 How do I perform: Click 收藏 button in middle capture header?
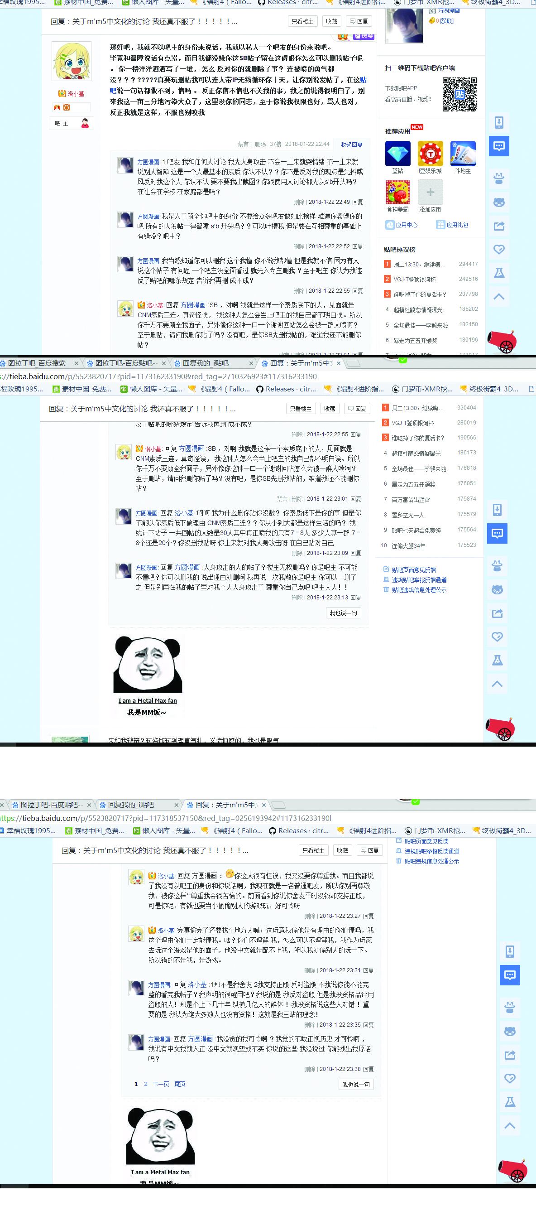click(330, 409)
